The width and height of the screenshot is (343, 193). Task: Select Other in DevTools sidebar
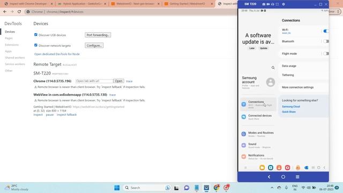click(9, 71)
